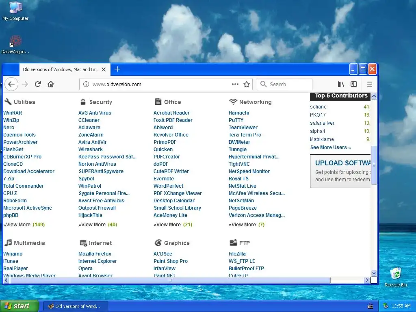
Task: Open the Firefox home page icon
Action: pos(51,84)
